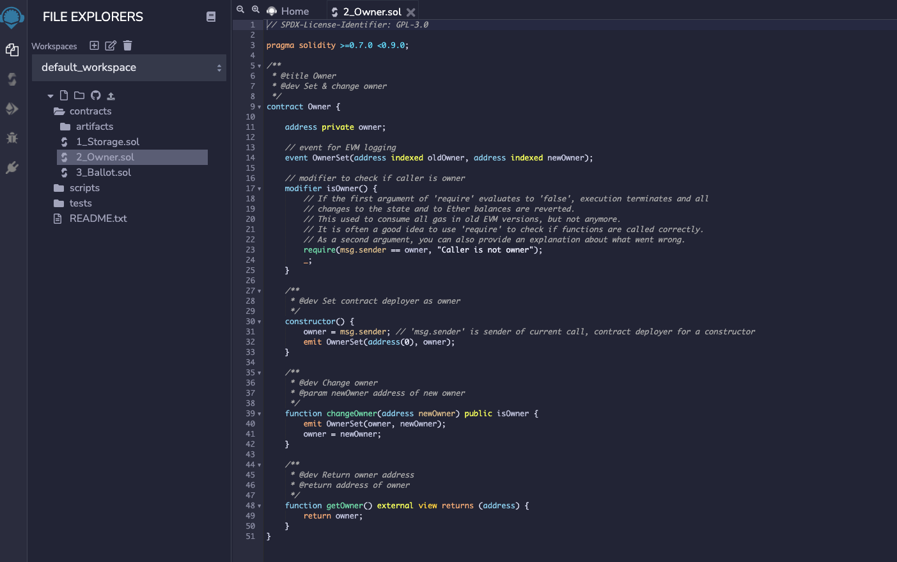Fold getOwner function at line 48

click(x=259, y=506)
